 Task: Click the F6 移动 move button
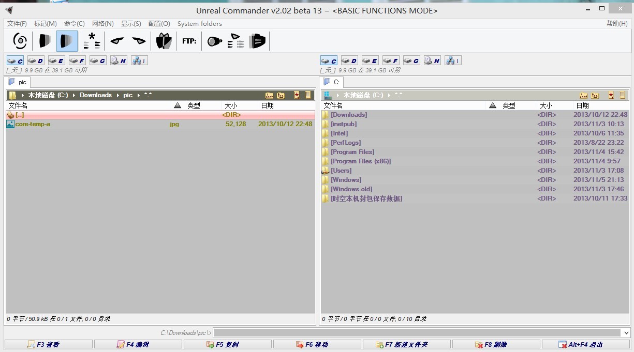tap(317, 344)
